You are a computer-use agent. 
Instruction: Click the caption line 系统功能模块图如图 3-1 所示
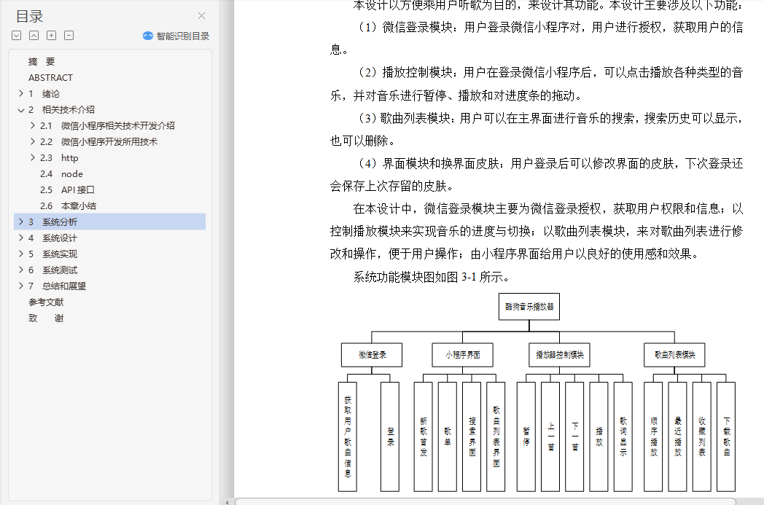click(432, 277)
